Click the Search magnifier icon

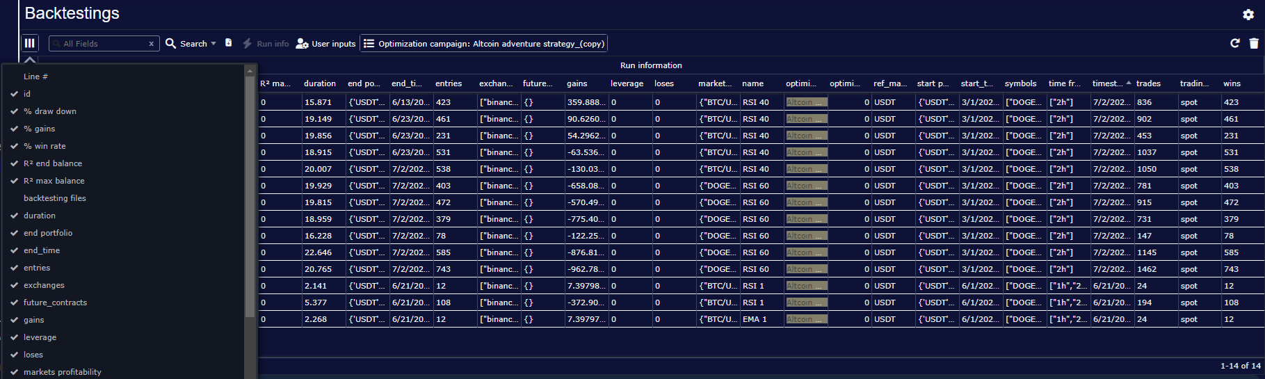coord(170,43)
